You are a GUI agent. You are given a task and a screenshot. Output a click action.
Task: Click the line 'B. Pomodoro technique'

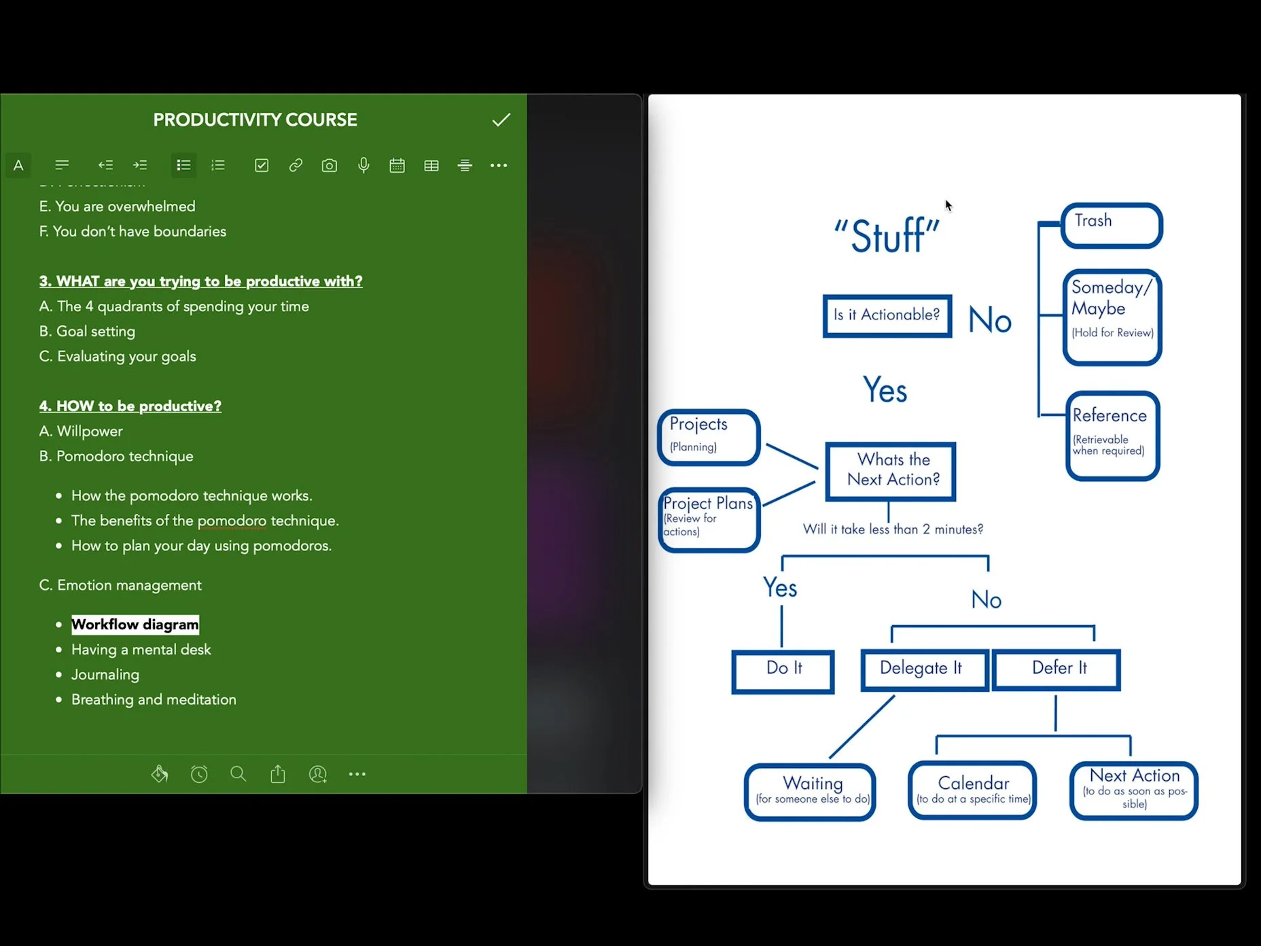click(x=116, y=457)
